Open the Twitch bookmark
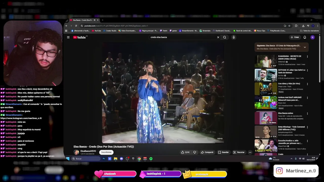 pos(164,31)
